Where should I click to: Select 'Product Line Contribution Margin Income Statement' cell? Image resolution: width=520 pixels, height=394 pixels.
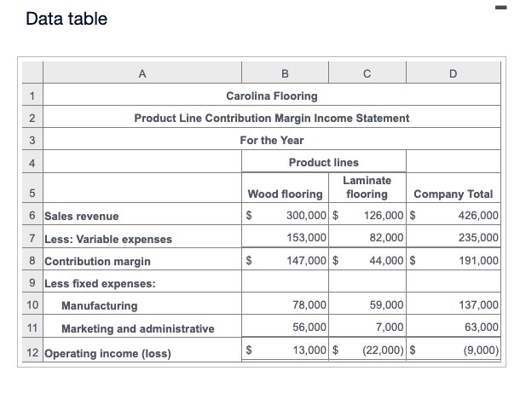(272, 118)
